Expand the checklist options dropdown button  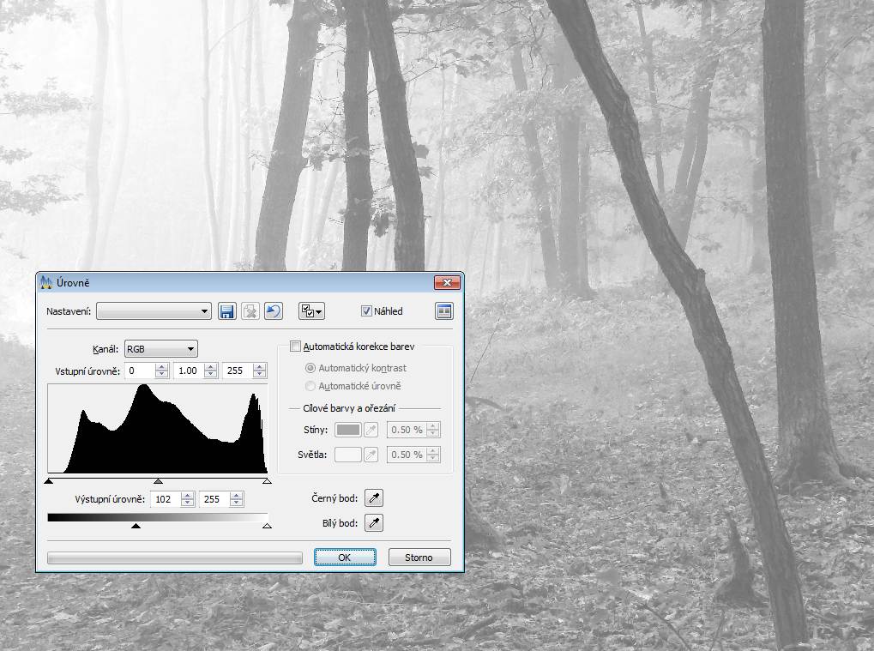coord(311,311)
